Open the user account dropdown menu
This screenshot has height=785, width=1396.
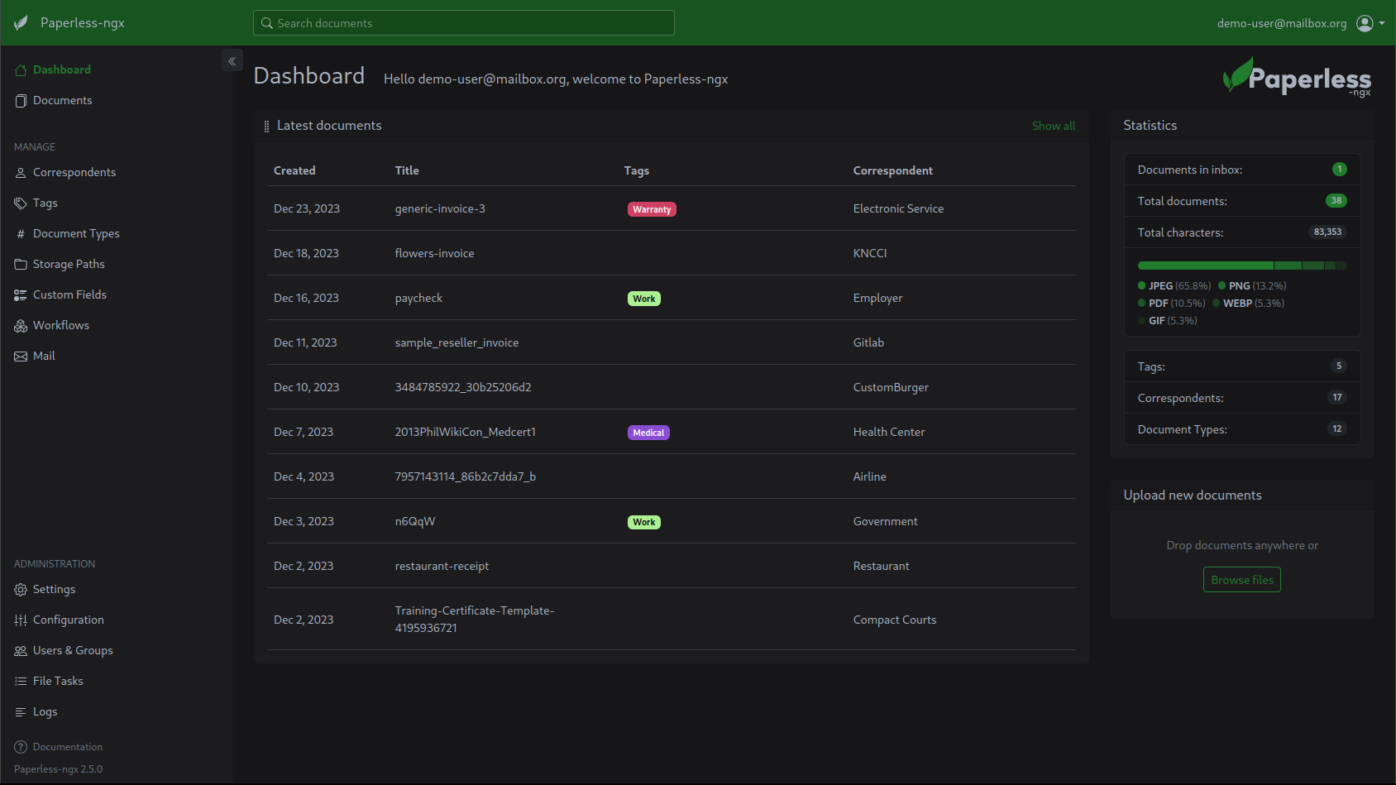(x=1370, y=23)
